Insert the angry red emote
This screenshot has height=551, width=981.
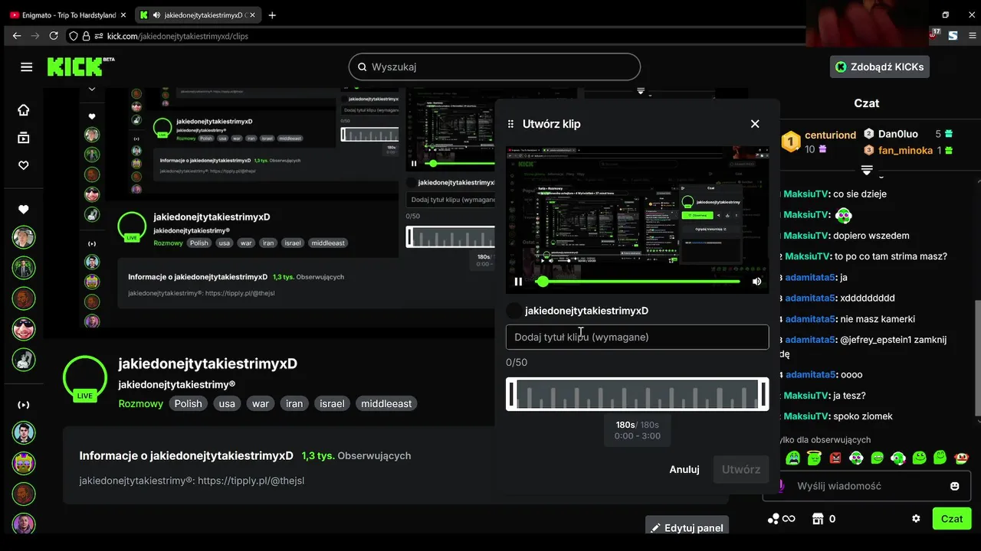tap(835, 458)
